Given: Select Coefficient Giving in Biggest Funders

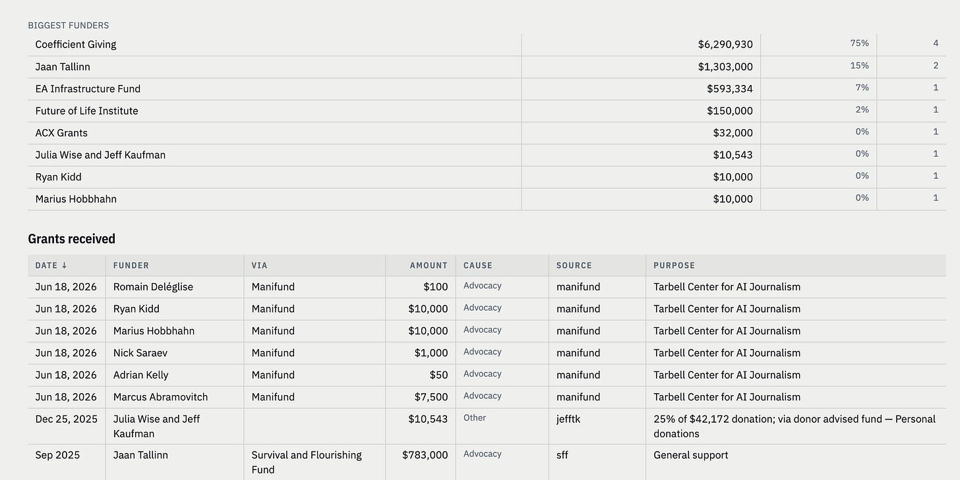Looking at the screenshot, I should [76, 45].
